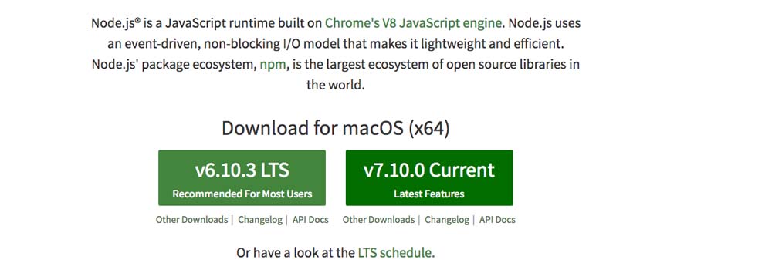Click the Recommended For Most Users label

coord(242,194)
